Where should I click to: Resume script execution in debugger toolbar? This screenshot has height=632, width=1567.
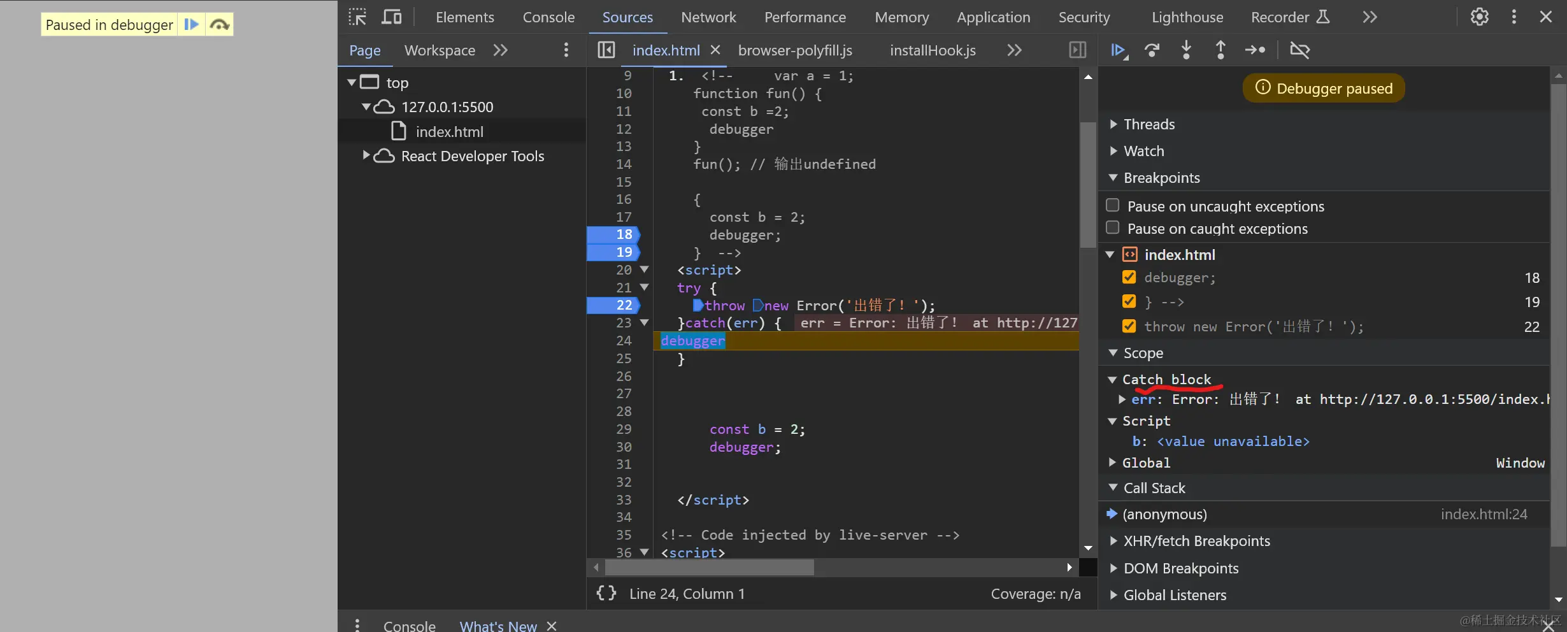(x=1119, y=50)
